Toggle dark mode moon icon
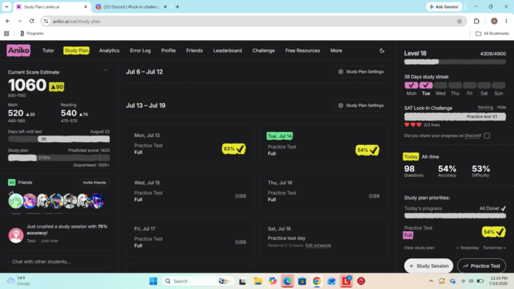This screenshot has width=514, height=289. (x=381, y=51)
